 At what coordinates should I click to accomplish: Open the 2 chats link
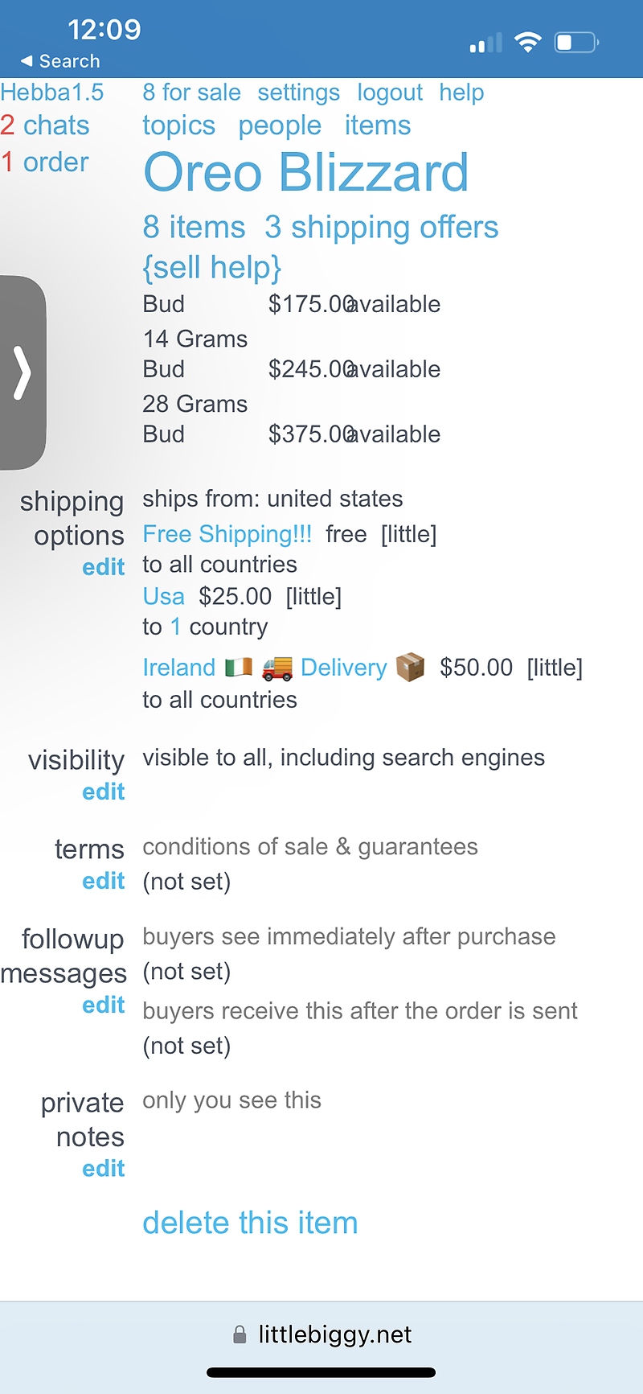tap(45, 125)
